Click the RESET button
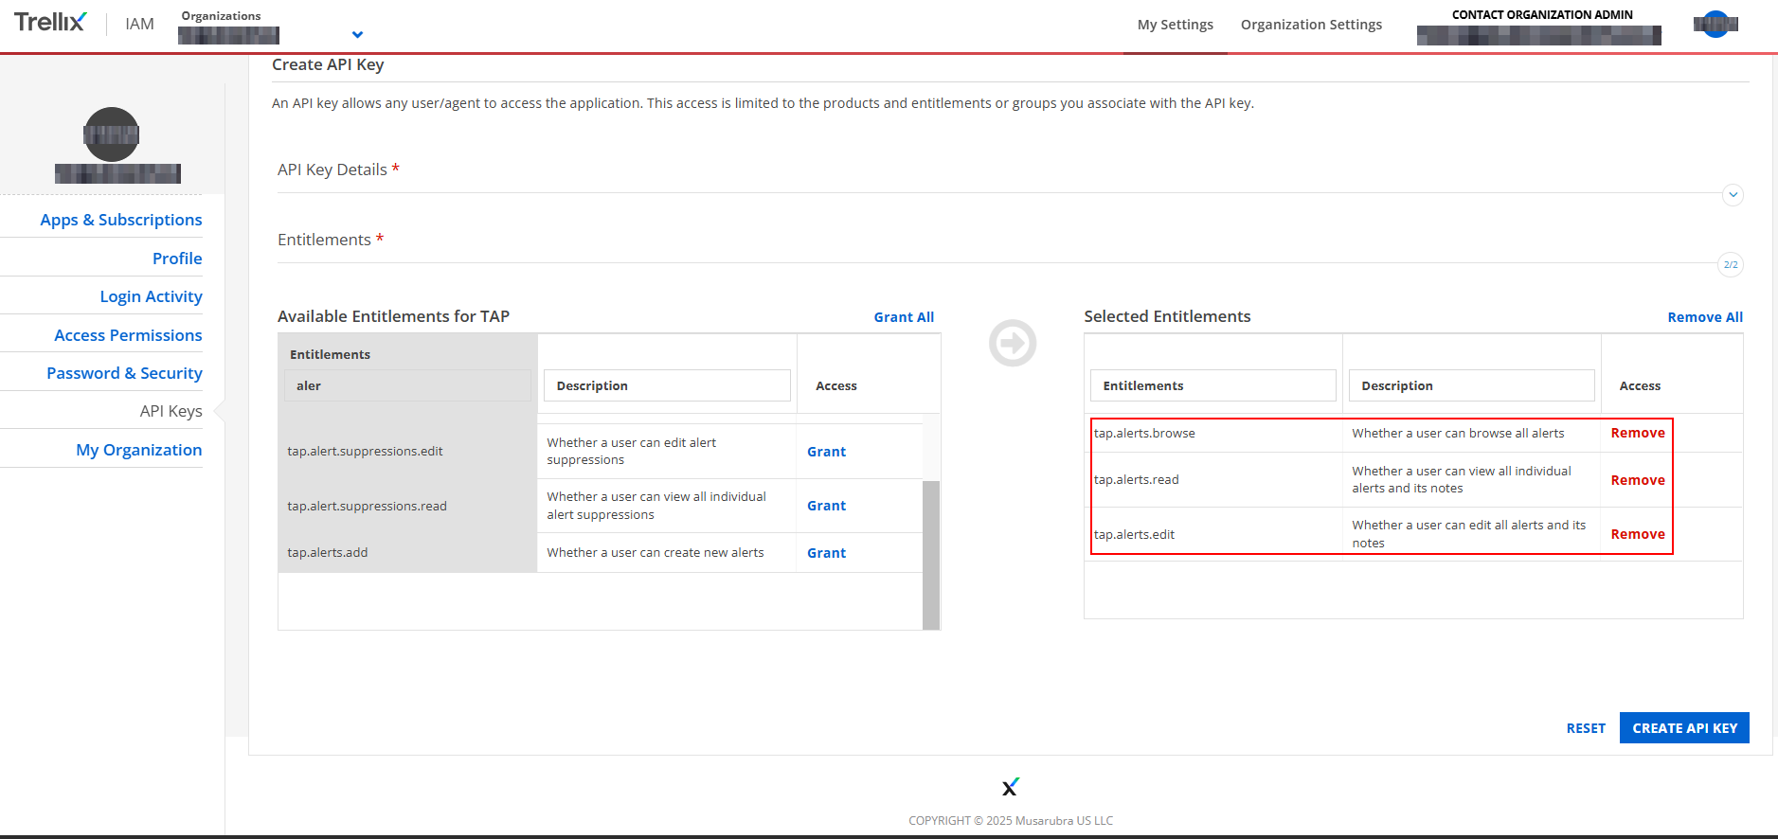This screenshot has width=1778, height=839. (x=1585, y=728)
